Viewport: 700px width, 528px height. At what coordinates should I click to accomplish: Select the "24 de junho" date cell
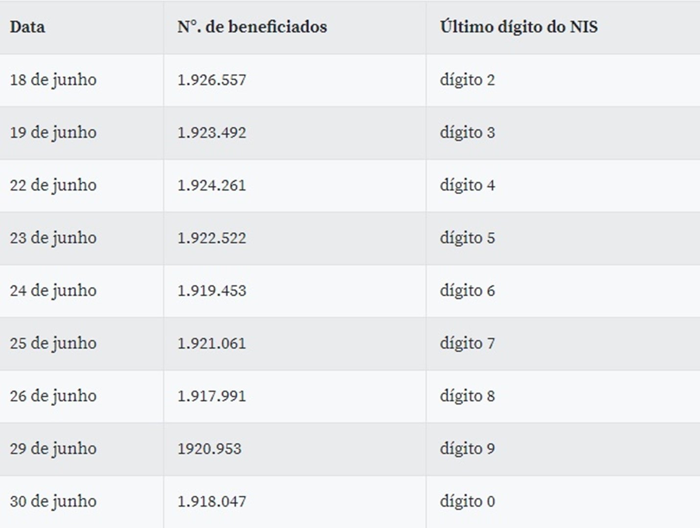coord(53,291)
